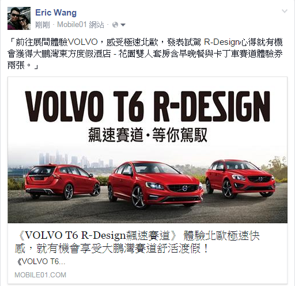Click the globe privacy icon
The height and width of the screenshot is (286, 295).
click(x=115, y=25)
